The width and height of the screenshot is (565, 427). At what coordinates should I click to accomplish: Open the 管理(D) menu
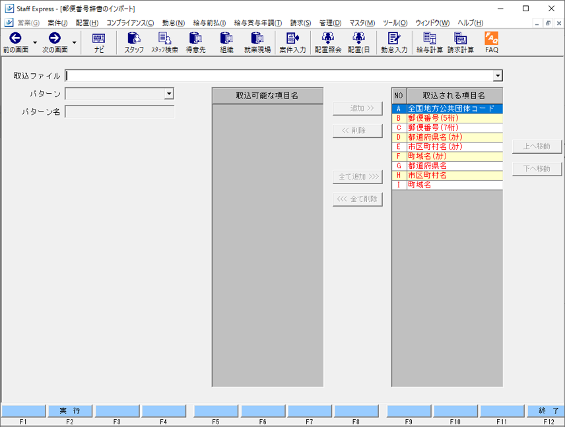click(330, 22)
